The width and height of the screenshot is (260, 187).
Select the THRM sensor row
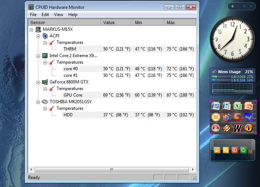click(129, 49)
